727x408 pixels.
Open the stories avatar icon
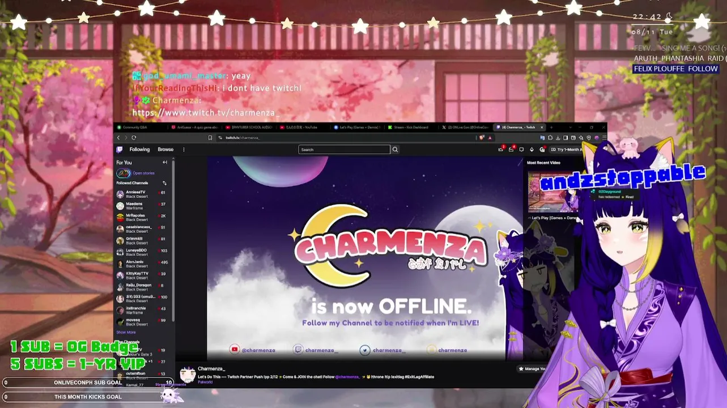123,173
